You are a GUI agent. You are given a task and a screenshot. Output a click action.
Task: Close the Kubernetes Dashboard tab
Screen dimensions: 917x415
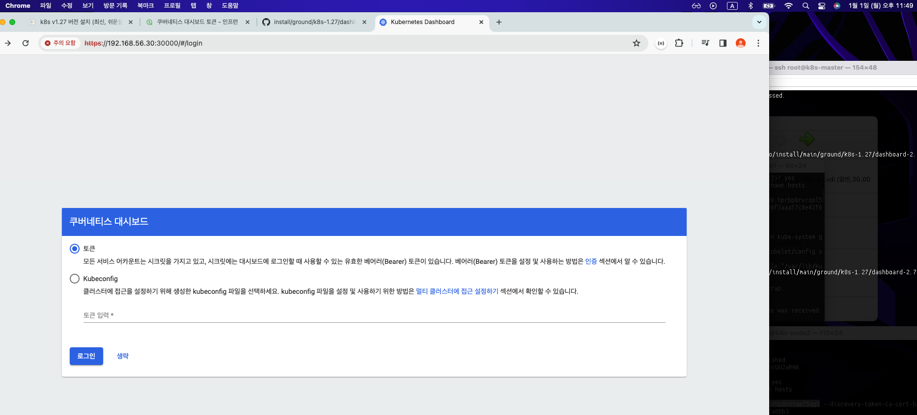point(481,22)
